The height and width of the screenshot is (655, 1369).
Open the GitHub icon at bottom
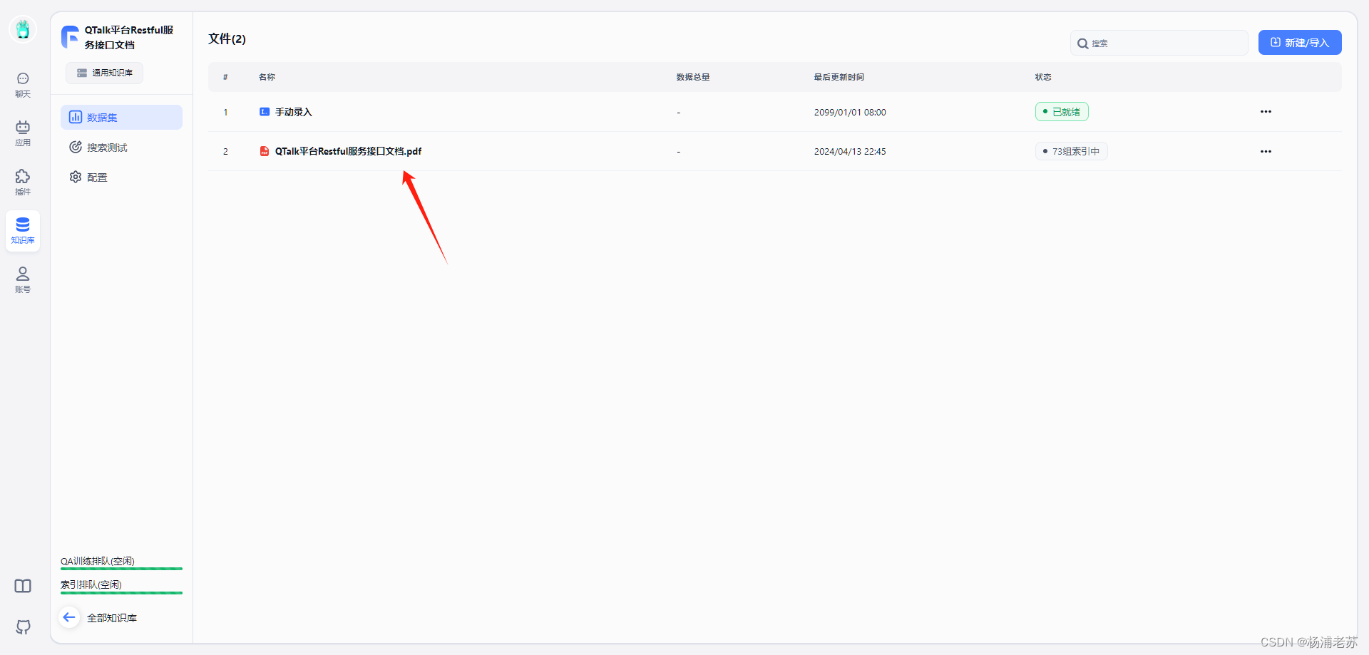[23, 627]
